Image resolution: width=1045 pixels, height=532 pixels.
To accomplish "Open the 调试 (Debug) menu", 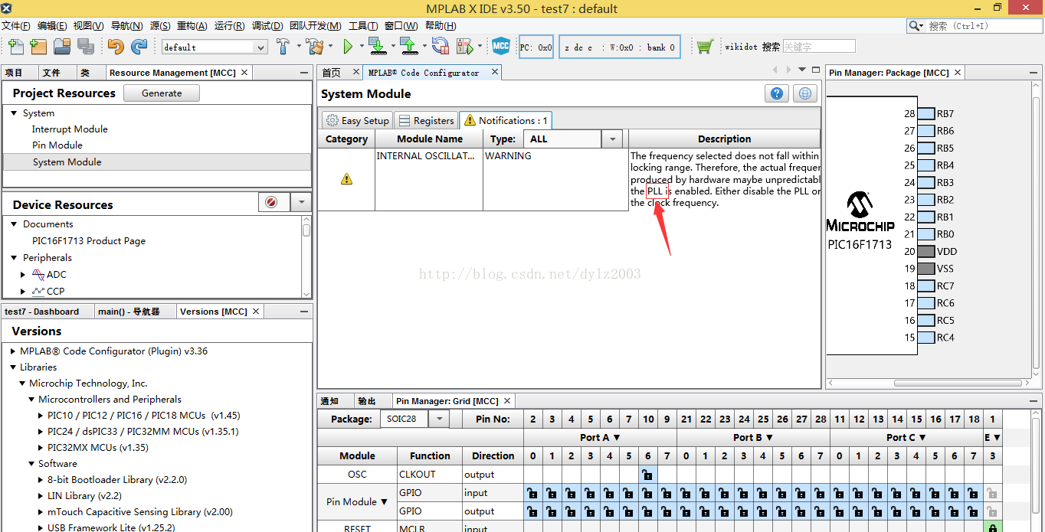I will click(x=267, y=25).
